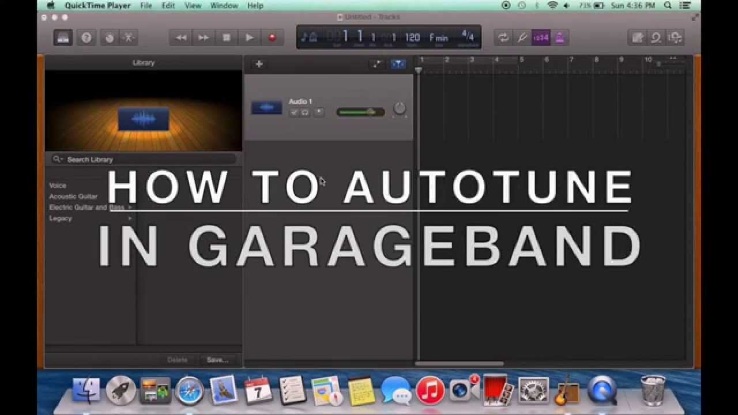This screenshot has height=415, width=738.
Task: Click the playhead marker in ruler
Action: [x=419, y=70]
